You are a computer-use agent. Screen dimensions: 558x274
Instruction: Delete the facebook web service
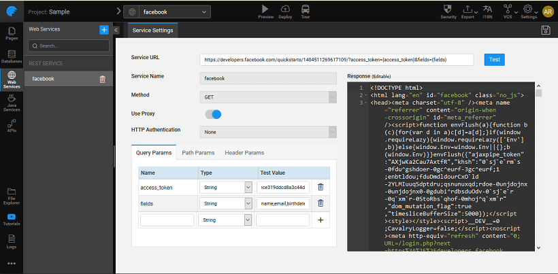click(102, 79)
